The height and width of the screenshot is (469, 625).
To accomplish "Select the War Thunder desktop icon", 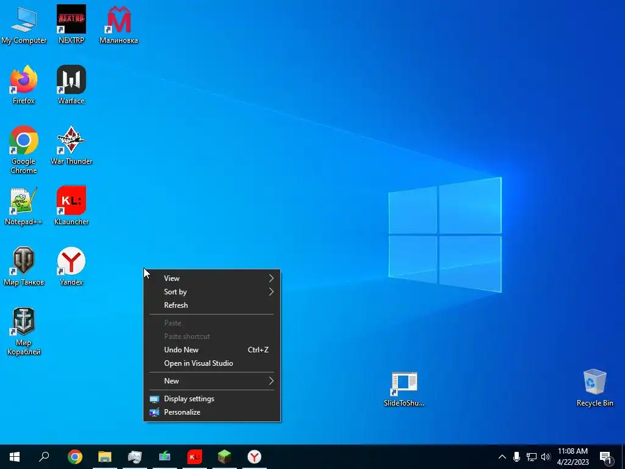I will click(71, 145).
